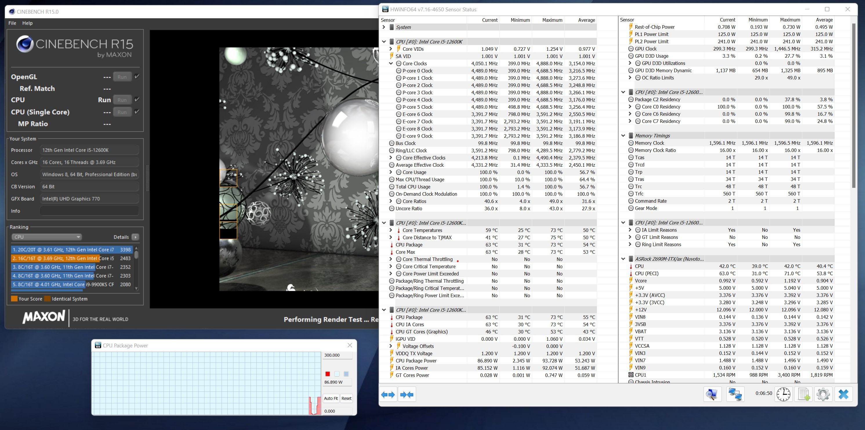Click the lightning icon beside PL1 Power Limit
865x430 pixels.
tap(631, 34)
